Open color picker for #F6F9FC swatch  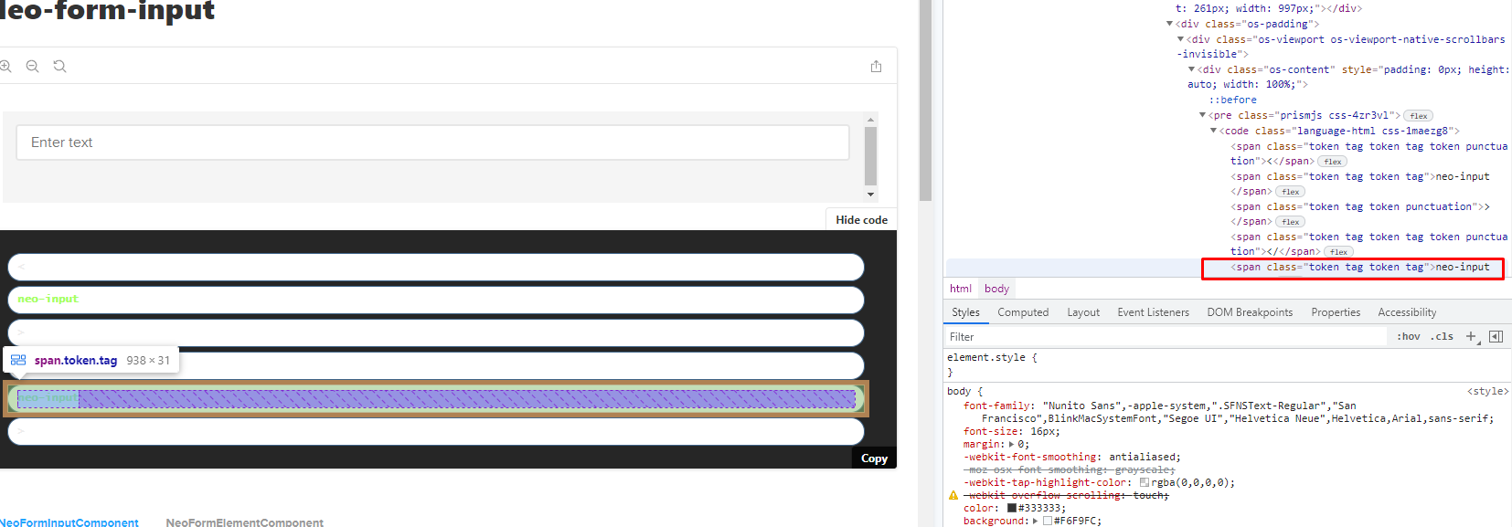[x=1048, y=521]
